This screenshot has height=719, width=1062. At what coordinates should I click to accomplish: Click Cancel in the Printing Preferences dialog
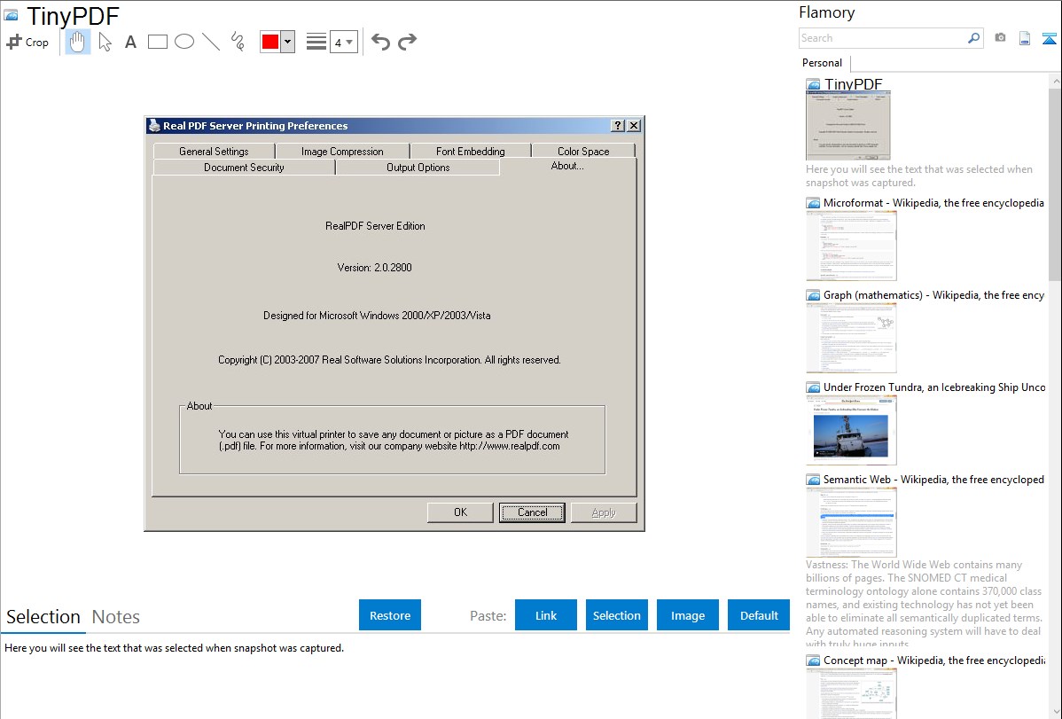[533, 512]
